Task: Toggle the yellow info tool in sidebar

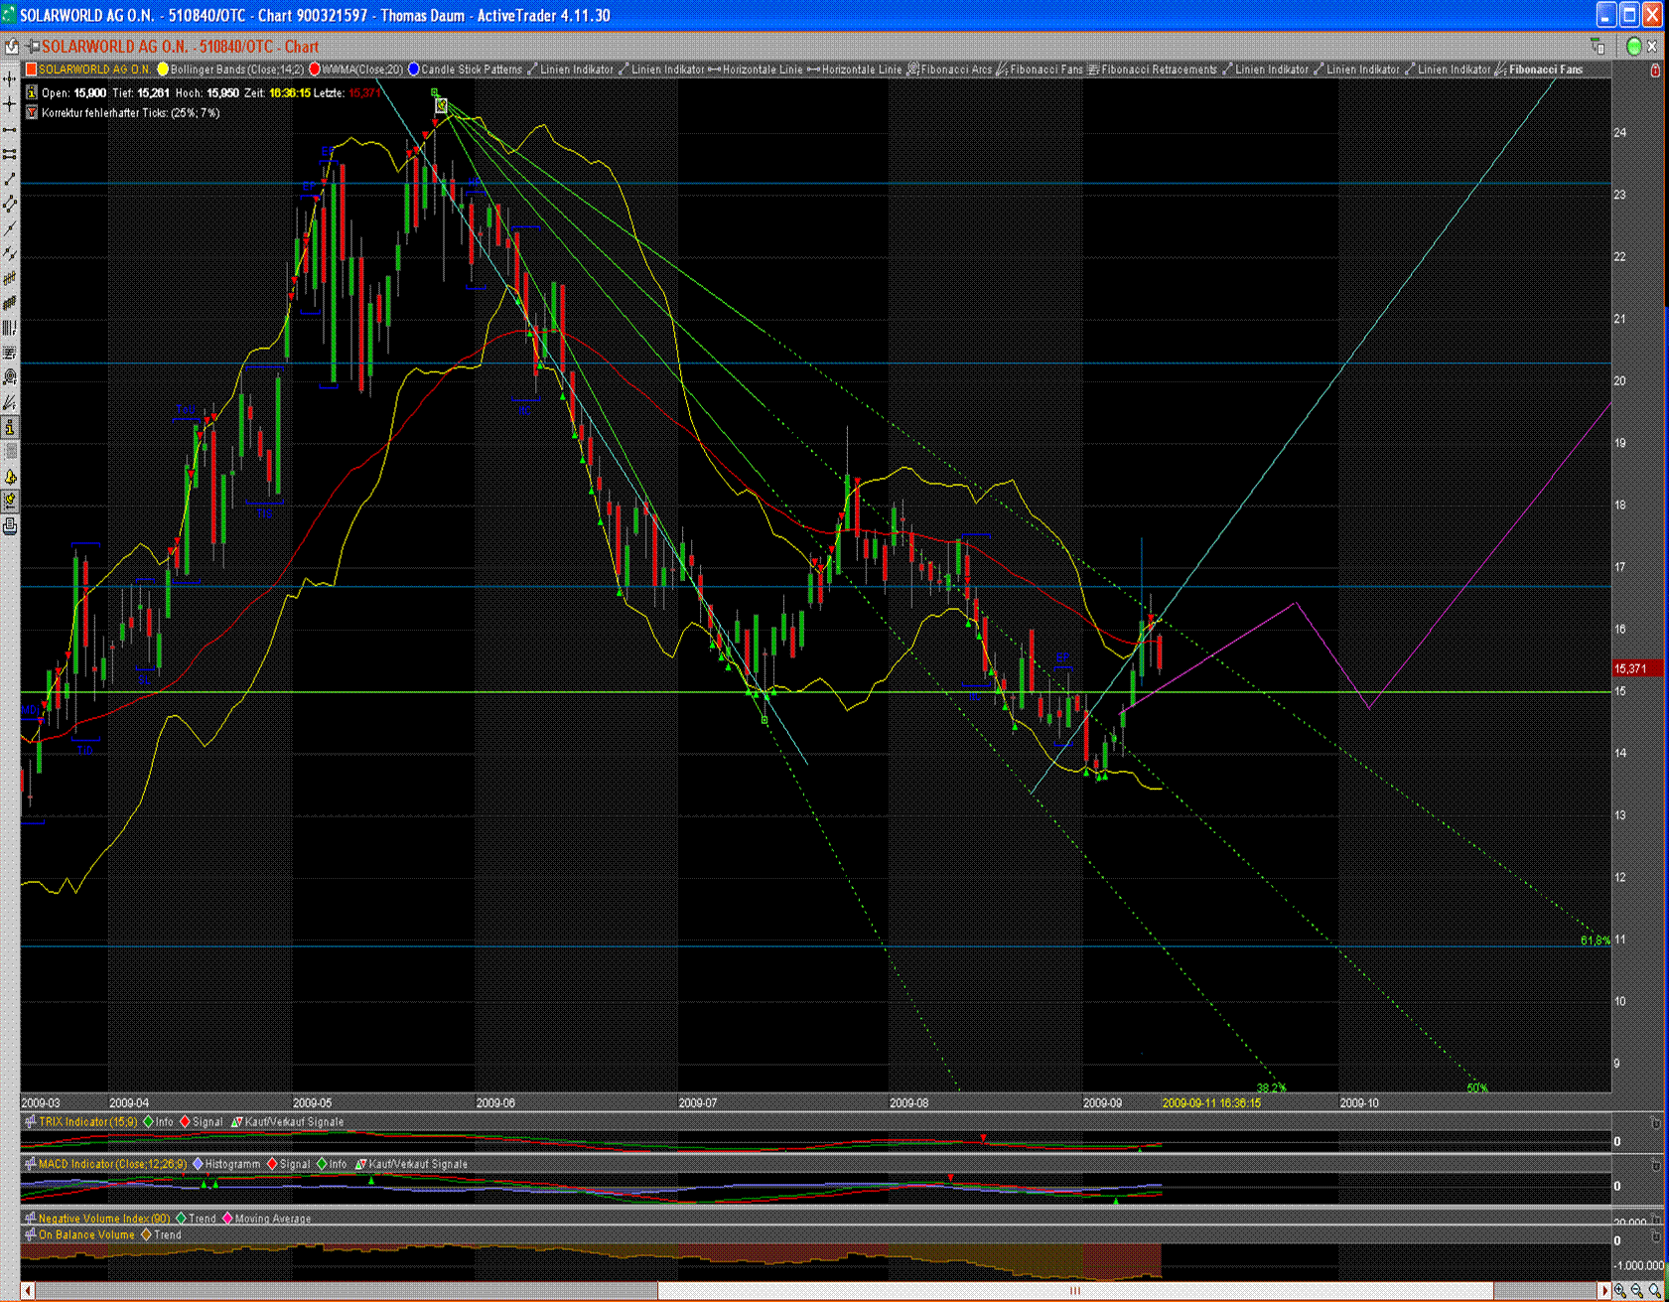Action: tap(10, 427)
